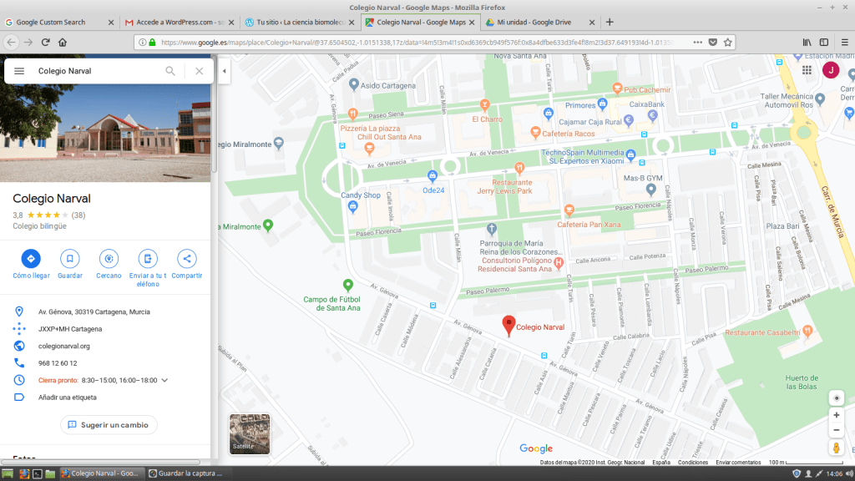Expand the opening hours dropdown
Viewport: 855px width, 481px height.
click(164, 380)
